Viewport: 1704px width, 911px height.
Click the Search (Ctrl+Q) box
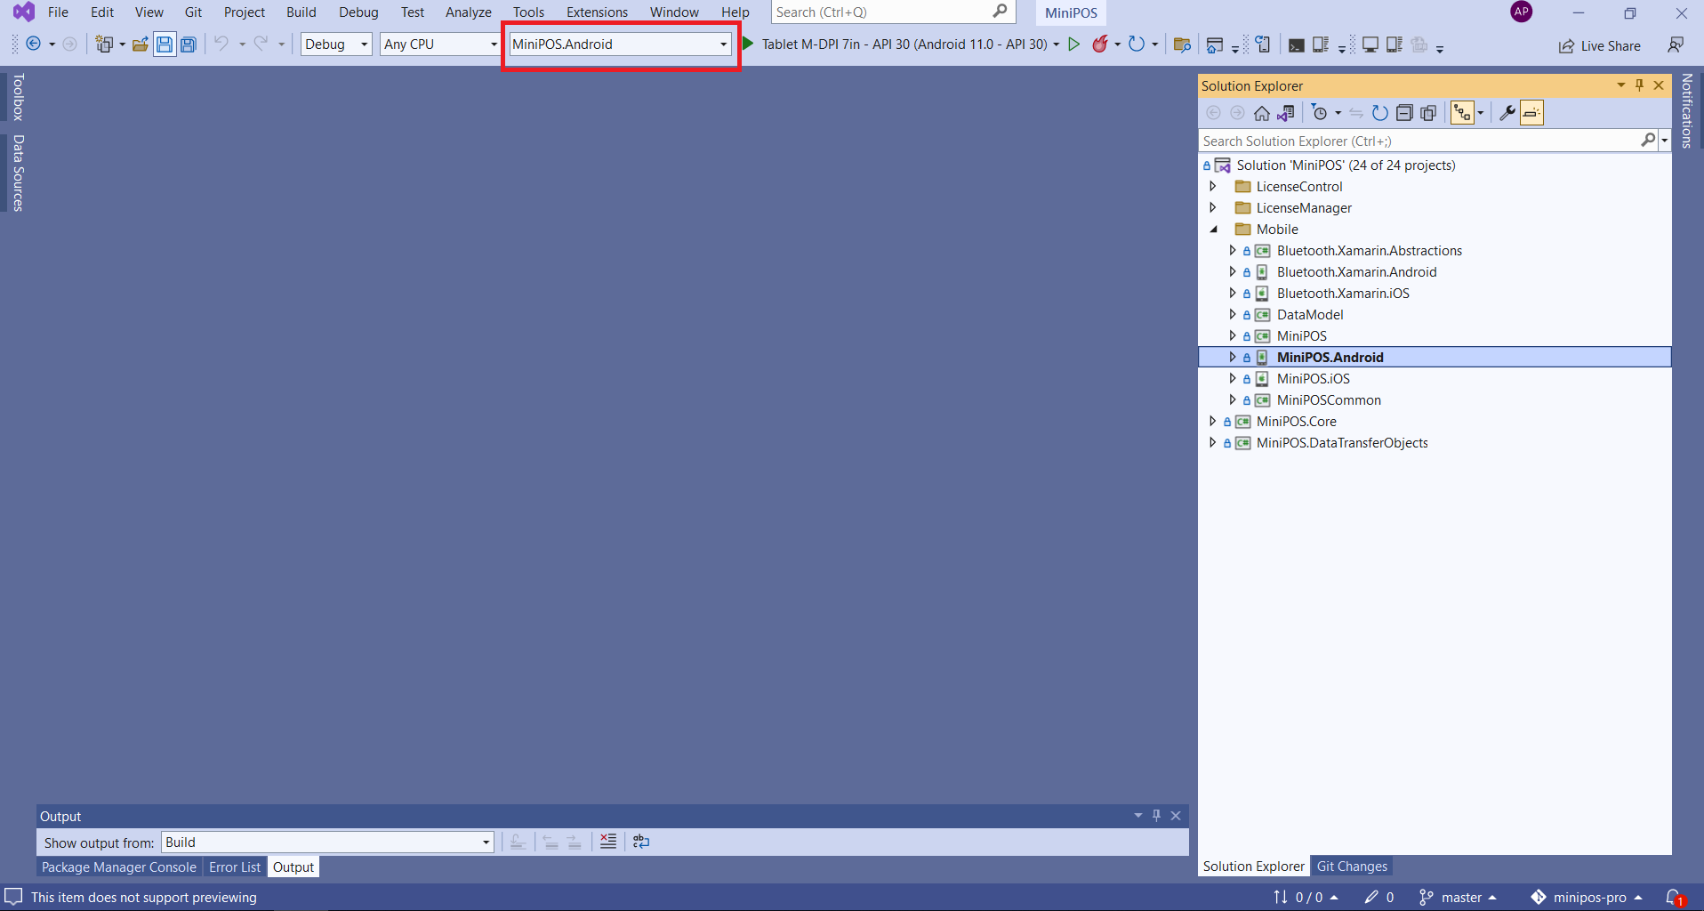click(x=892, y=12)
